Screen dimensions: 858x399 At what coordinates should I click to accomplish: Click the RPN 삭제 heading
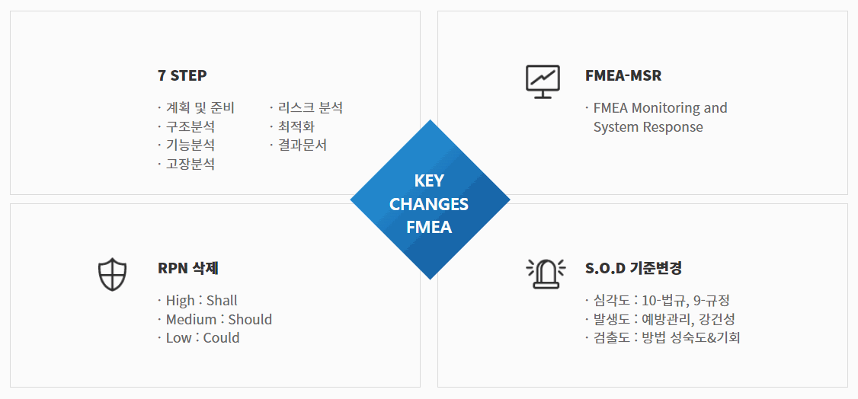[188, 268]
